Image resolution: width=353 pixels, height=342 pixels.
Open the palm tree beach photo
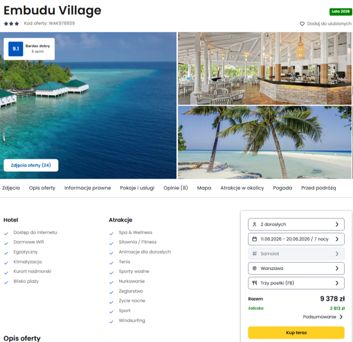[264, 142]
